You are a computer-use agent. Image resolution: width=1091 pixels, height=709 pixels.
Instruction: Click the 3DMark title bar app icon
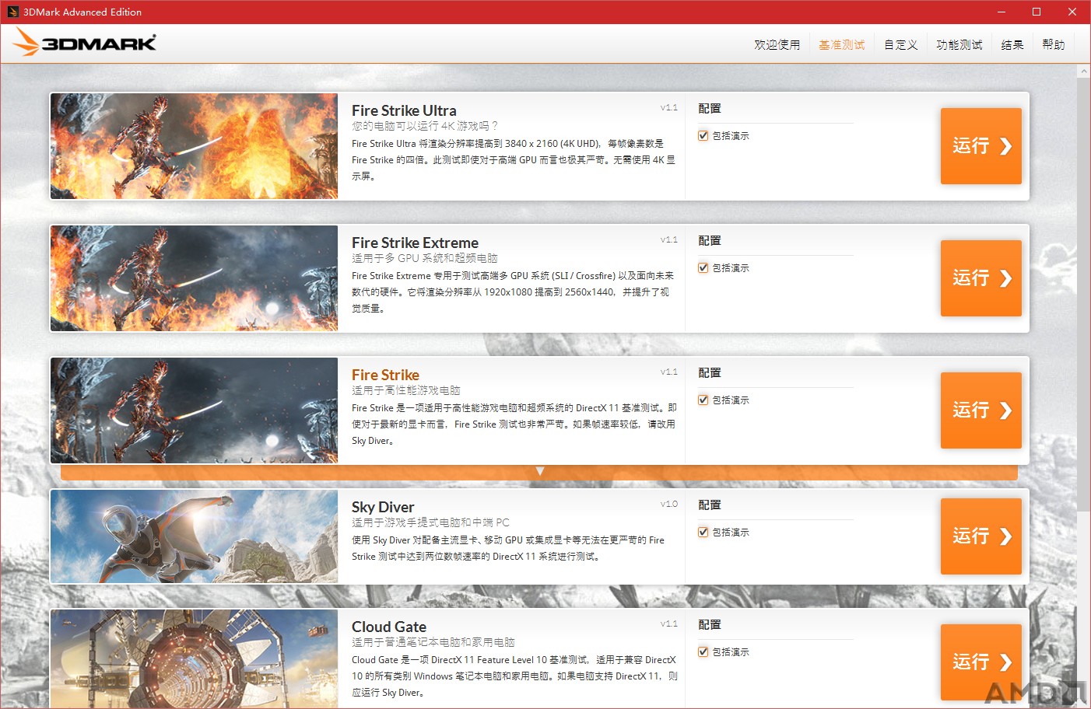[x=12, y=12]
